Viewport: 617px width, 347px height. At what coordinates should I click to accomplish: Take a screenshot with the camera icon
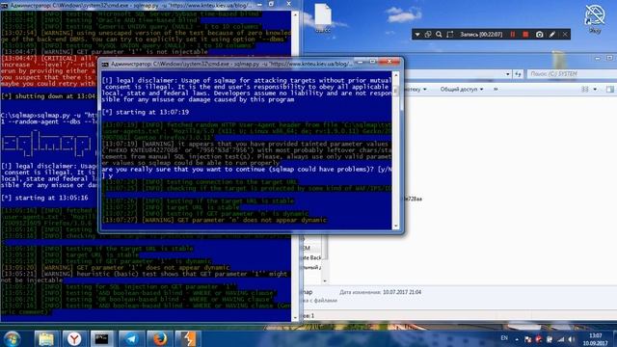pos(540,35)
